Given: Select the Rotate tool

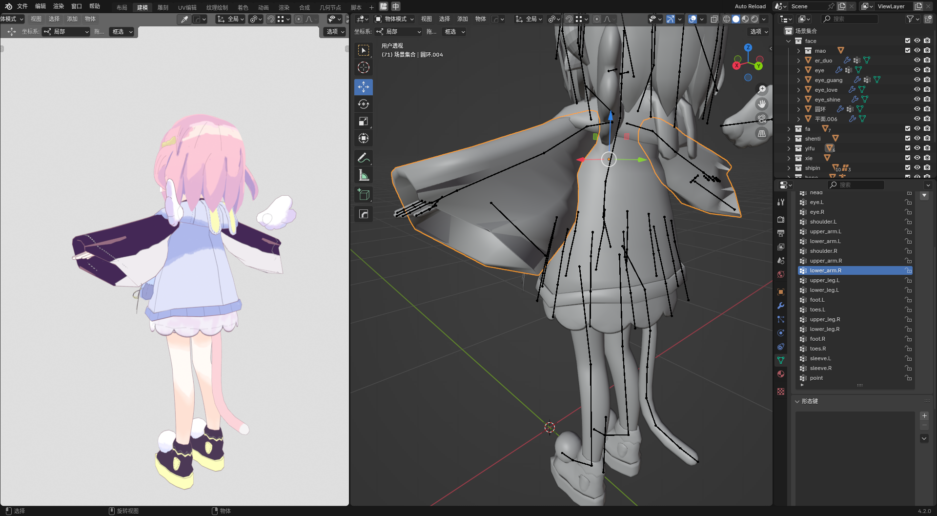Looking at the screenshot, I should click(x=363, y=104).
